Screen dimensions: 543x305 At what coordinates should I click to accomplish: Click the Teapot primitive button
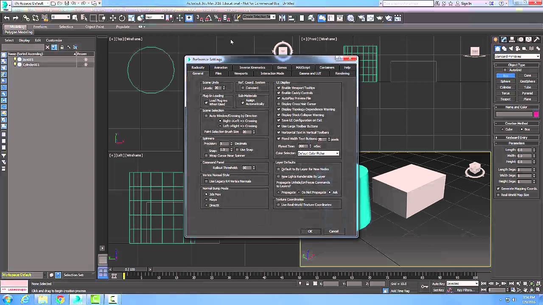505,99
